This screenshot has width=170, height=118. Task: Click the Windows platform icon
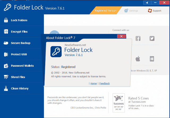(152, 59)
